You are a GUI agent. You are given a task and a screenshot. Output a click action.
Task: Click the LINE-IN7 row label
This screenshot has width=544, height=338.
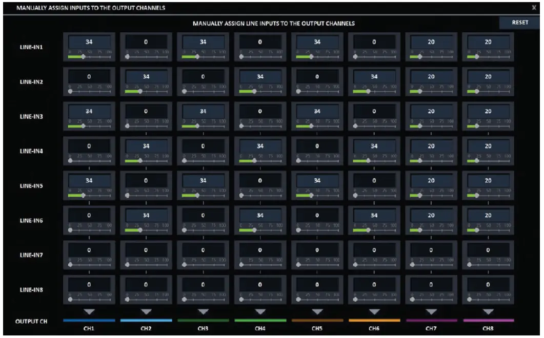pos(31,255)
